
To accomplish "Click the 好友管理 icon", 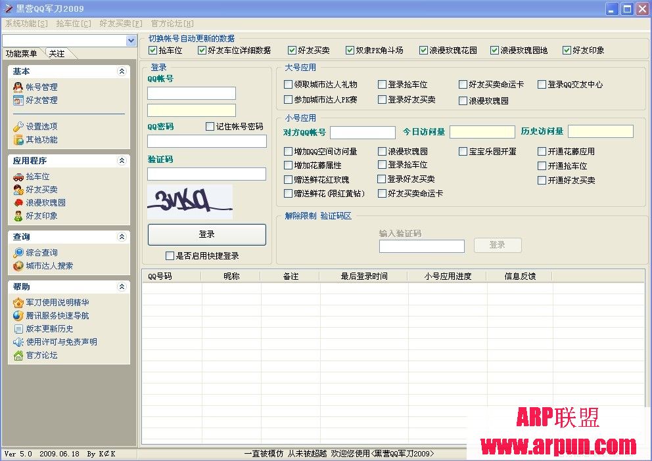I will (18, 100).
